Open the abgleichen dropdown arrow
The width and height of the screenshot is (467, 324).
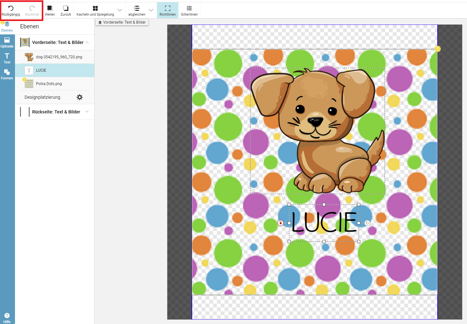tap(151, 10)
